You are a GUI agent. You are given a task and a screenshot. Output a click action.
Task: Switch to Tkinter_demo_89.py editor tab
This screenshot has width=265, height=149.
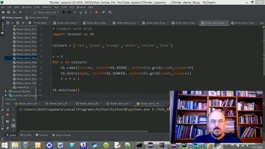coord(66,23)
